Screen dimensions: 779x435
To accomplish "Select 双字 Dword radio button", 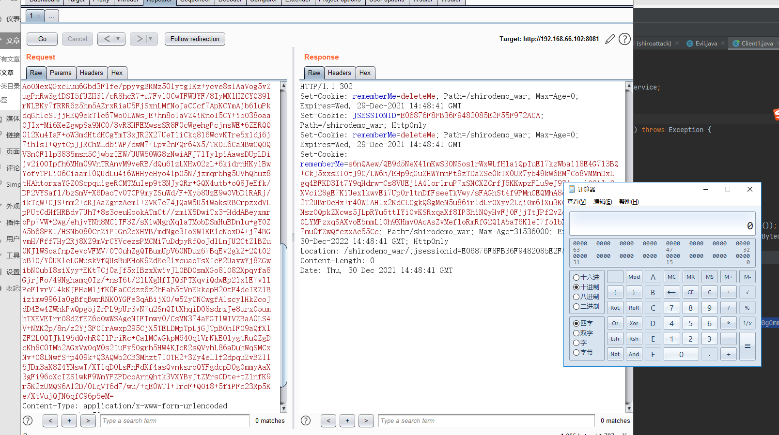I will [576, 333].
